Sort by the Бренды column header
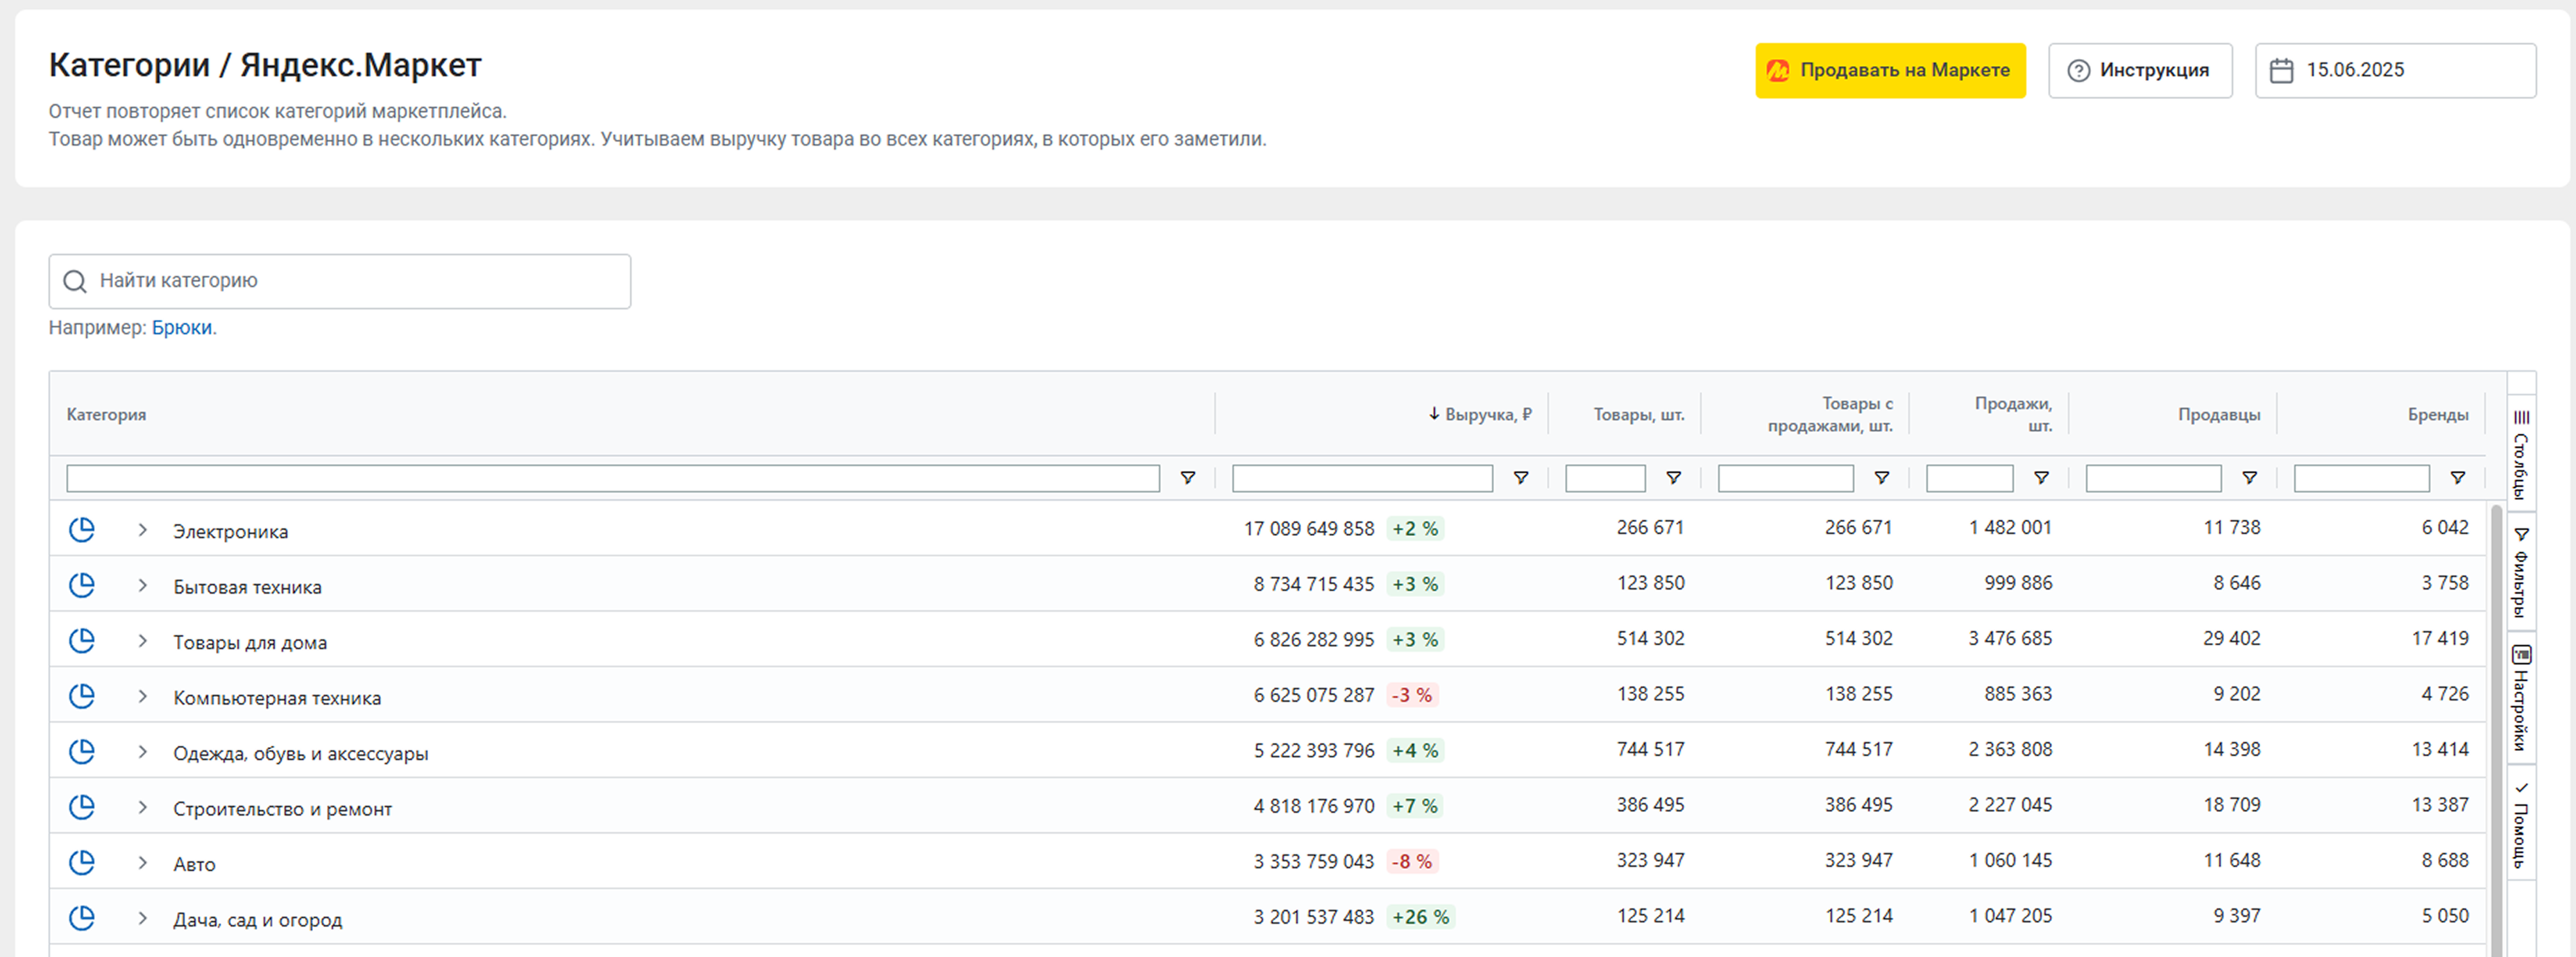Screen dimensions: 2576x957 [x=2438, y=415]
